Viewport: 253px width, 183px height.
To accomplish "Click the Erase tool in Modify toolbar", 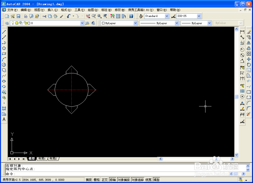I will (249, 32).
